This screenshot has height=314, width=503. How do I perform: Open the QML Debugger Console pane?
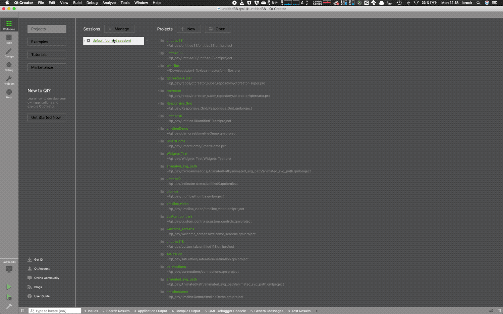225,311
